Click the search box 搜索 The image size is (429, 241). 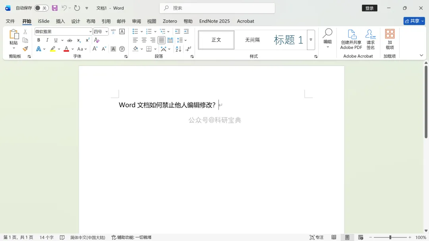pyautogui.click(x=217, y=8)
